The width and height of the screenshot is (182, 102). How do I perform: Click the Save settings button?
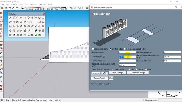pos(117,73)
